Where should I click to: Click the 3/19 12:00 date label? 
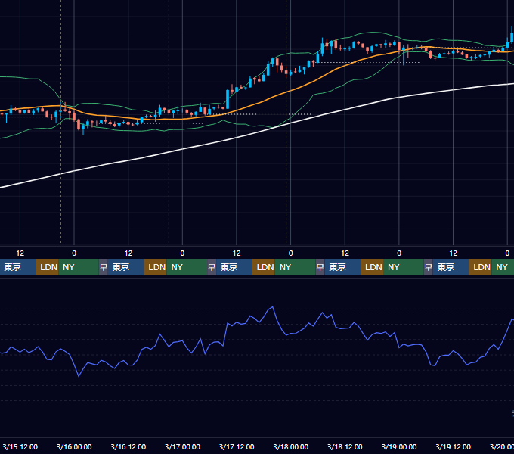(x=453, y=446)
